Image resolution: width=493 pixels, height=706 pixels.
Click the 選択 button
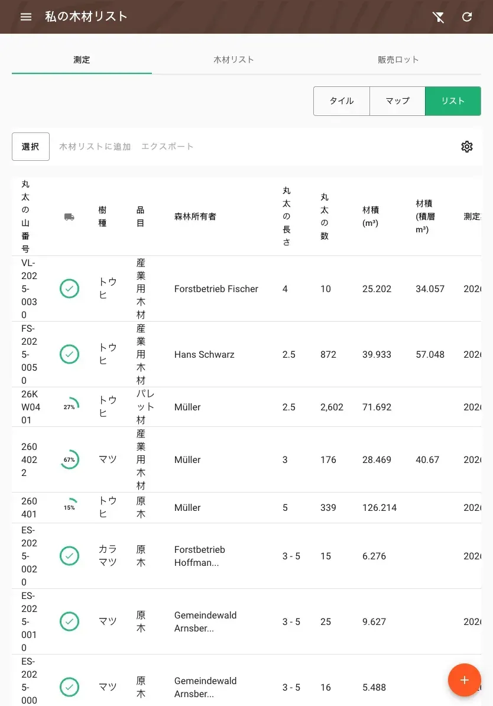[x=31, y=147]
